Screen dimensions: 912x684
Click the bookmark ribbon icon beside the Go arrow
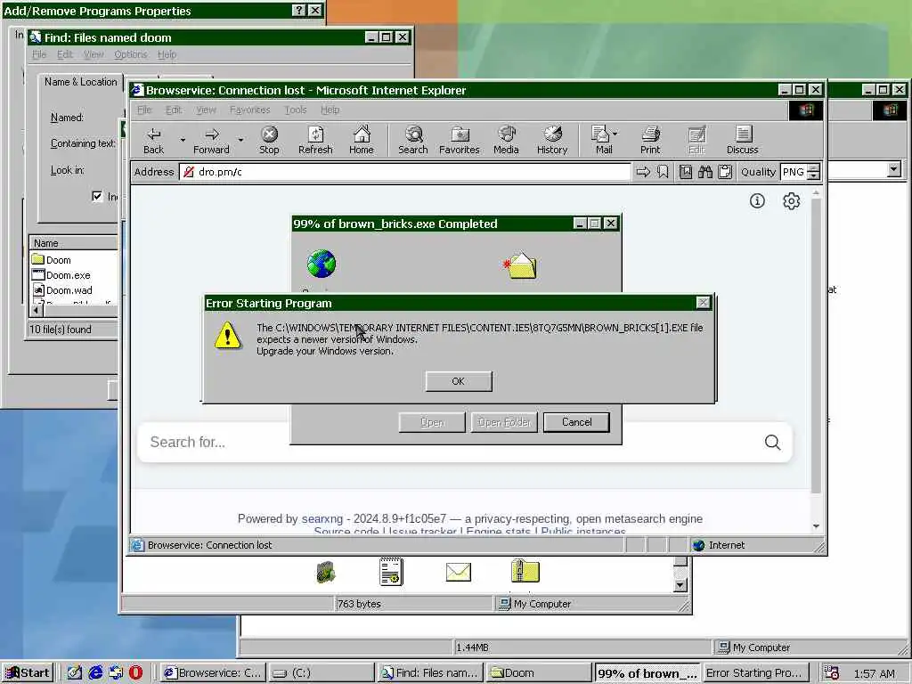tap(663, 172)
